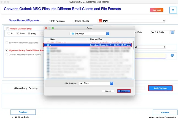Open the PDF output format dropdown
Screen dimensions: 178x121
coord(131,21)
